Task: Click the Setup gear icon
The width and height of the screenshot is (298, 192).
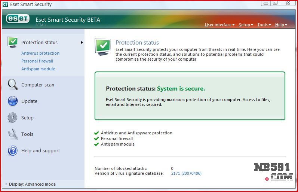Action: 12,118
